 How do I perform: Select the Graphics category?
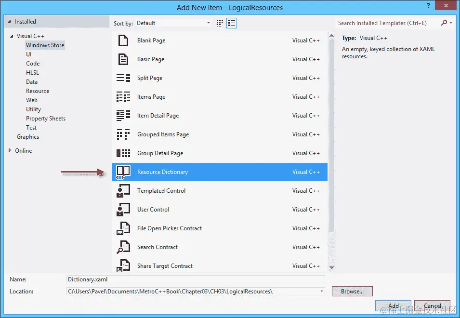(28, 137)
